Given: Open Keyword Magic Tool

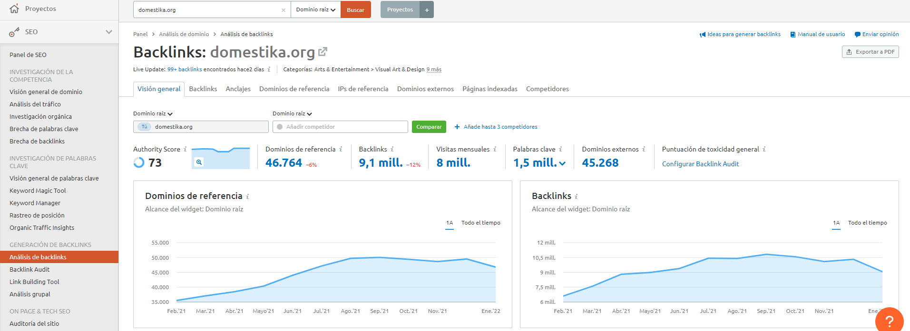Looking at the screenshot, I should point(38,190).
